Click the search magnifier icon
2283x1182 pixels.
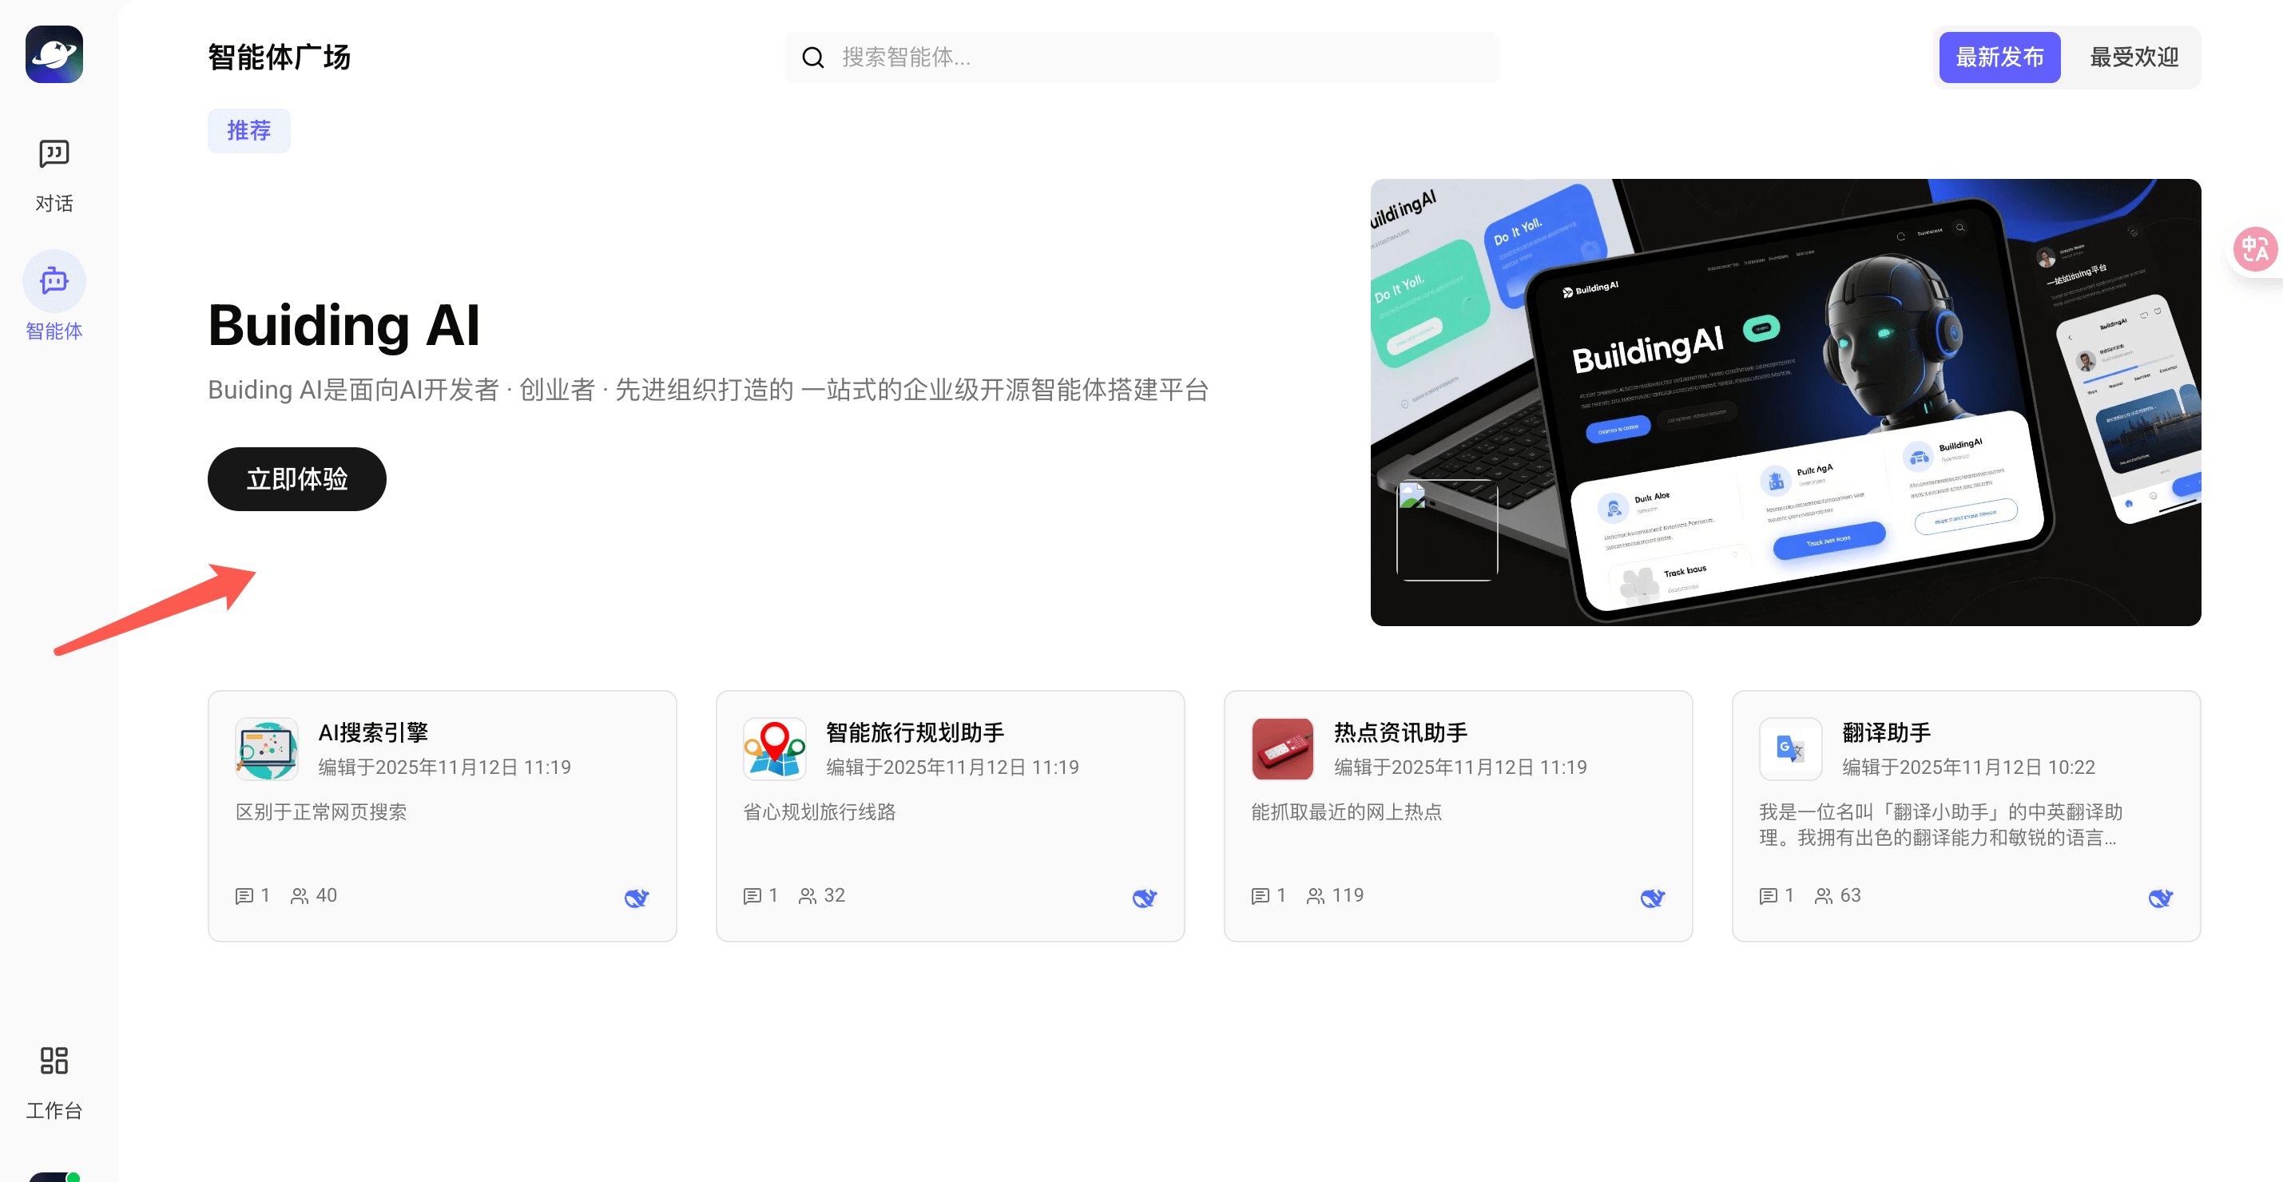coord(812,58)
